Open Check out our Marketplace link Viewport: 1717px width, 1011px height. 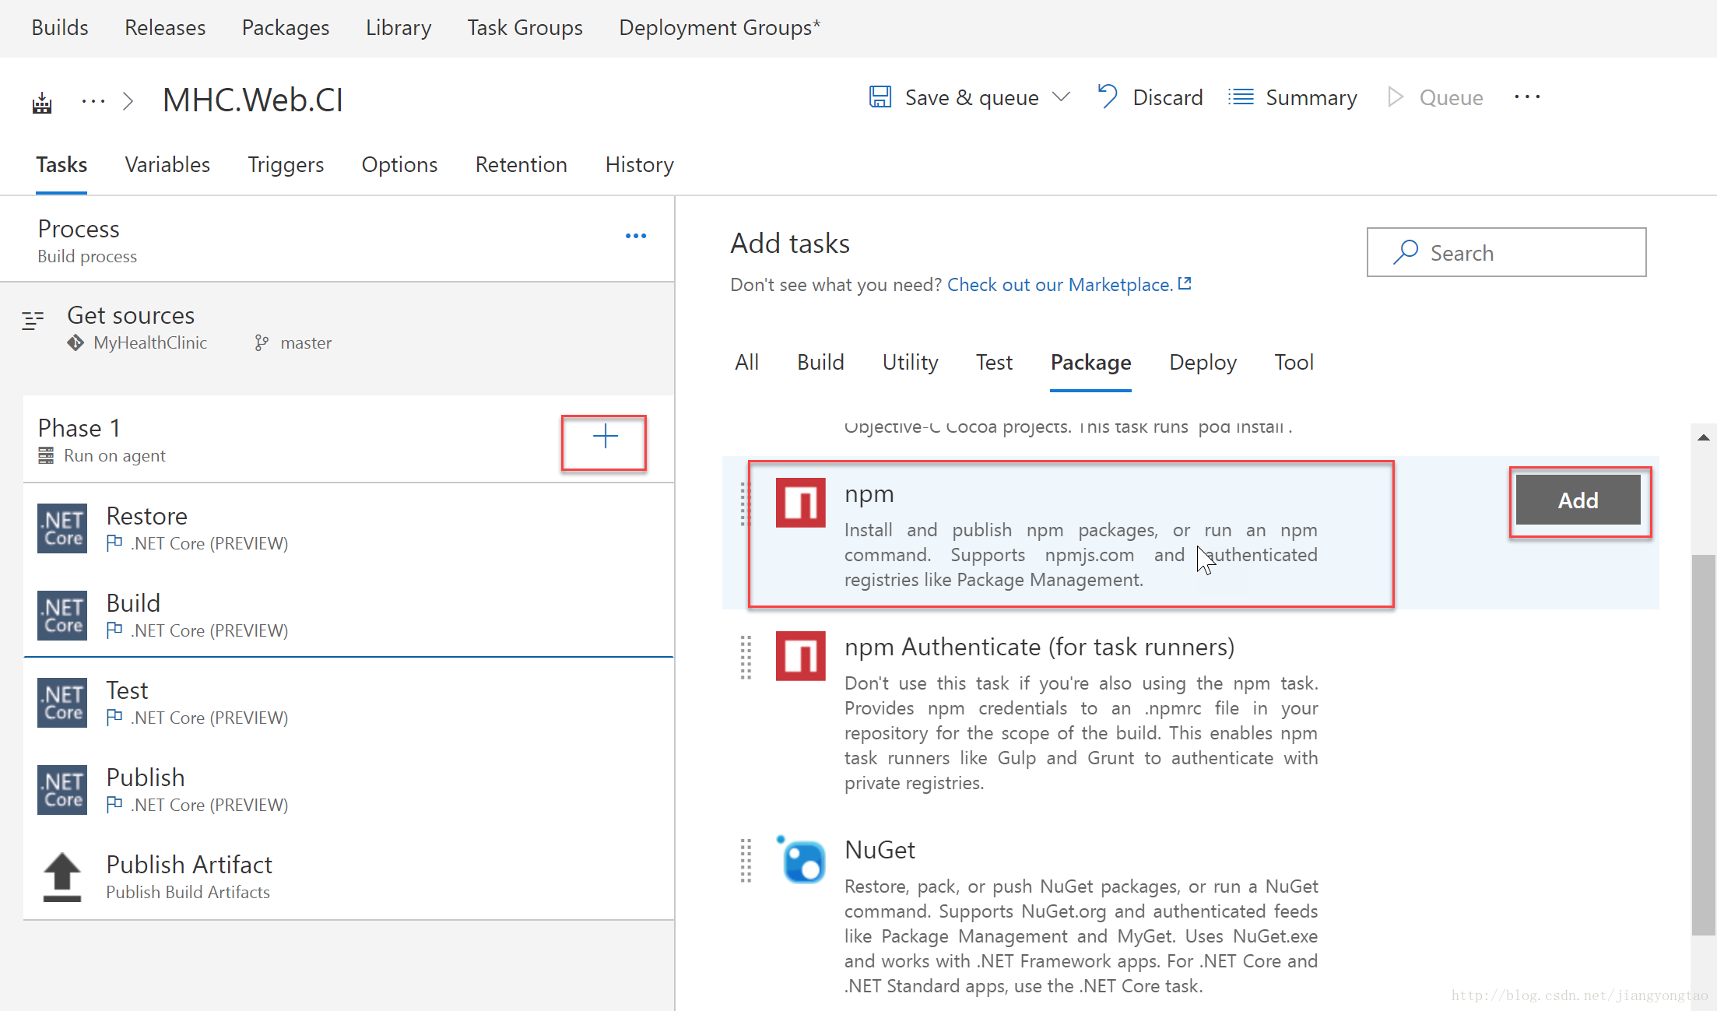1059,284
